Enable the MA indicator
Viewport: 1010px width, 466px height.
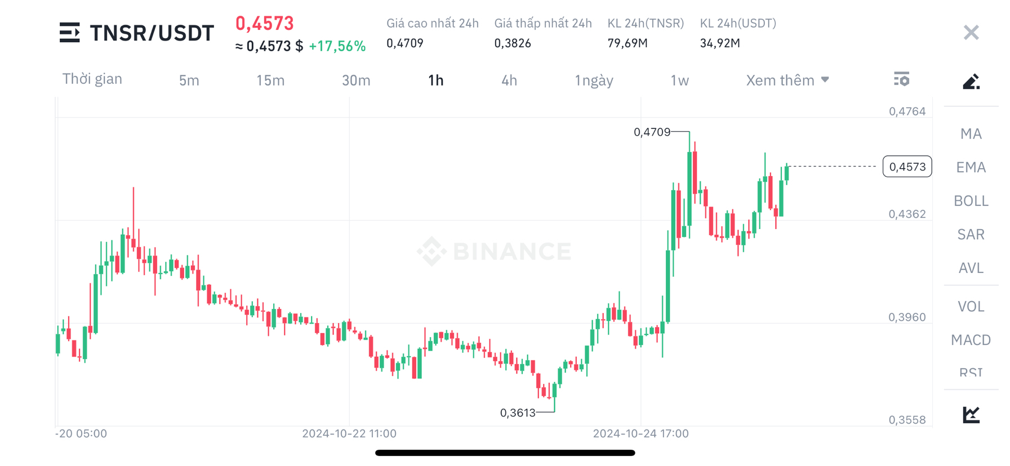coord(970,133)
